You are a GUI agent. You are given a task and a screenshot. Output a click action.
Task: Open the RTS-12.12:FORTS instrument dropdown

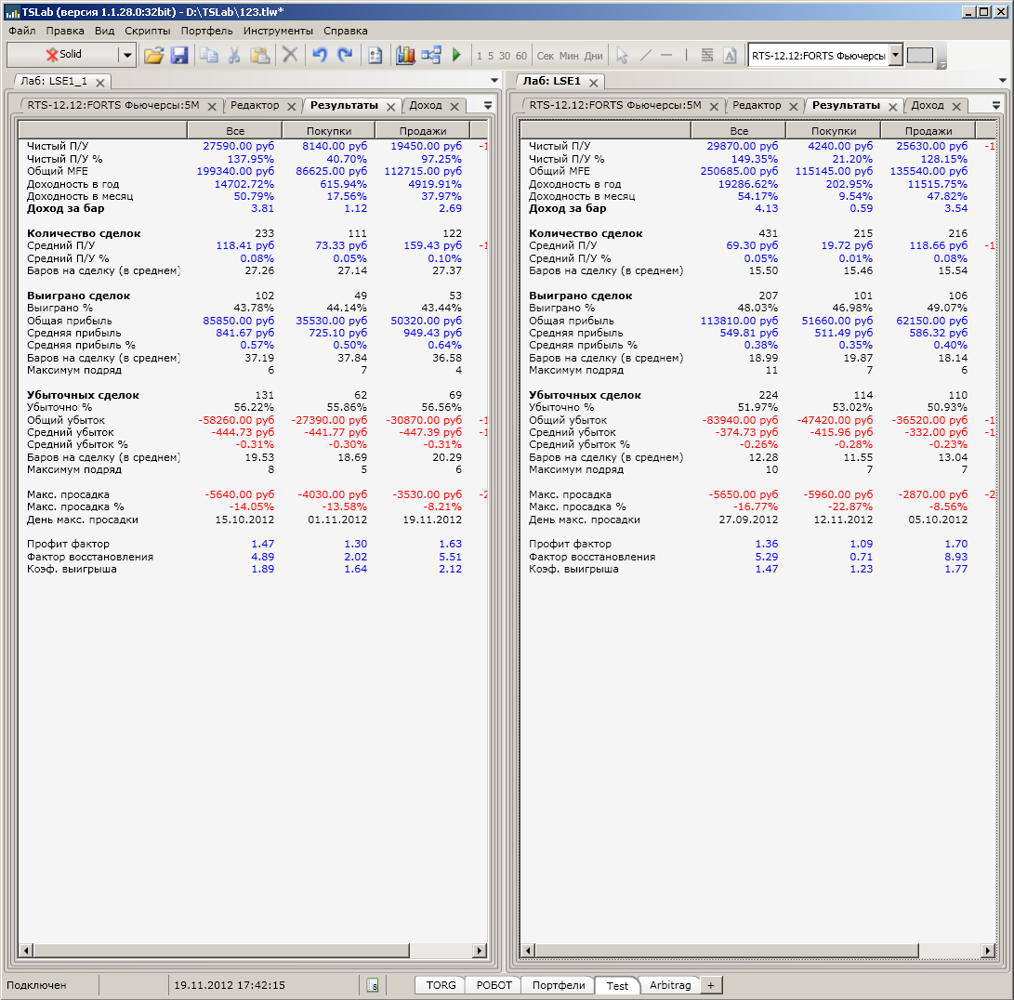[896, 56]
